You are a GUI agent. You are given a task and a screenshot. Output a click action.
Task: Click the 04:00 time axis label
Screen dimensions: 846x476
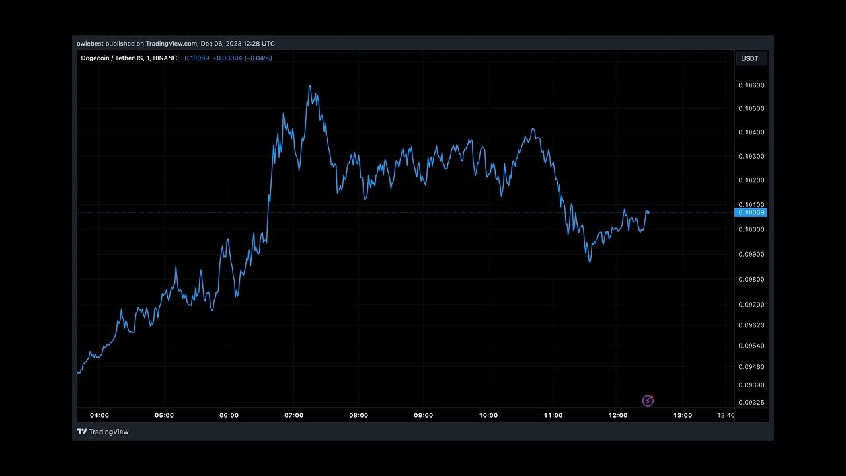pyautogui.click(x=99, y=415)
